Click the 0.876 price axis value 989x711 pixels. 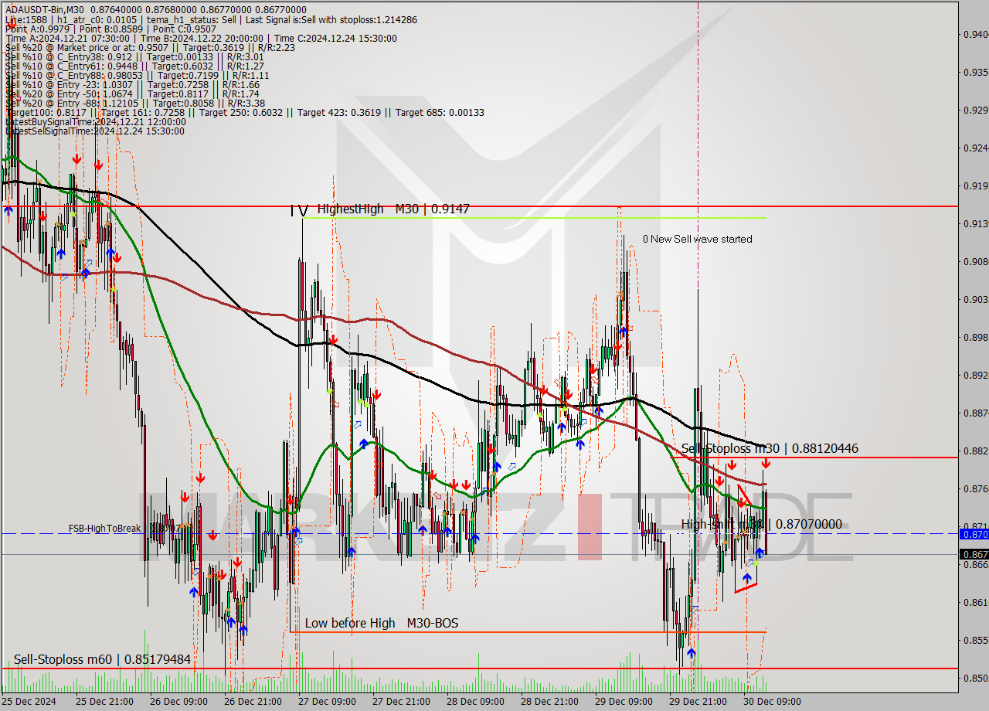(x=975, y=488)
